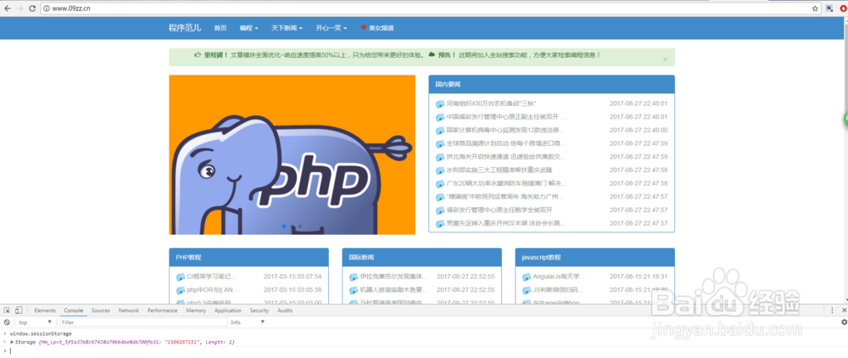Click the icon beside AngularJs每天学
This screenshot has width=848, height=358.
tap(527, 277)
